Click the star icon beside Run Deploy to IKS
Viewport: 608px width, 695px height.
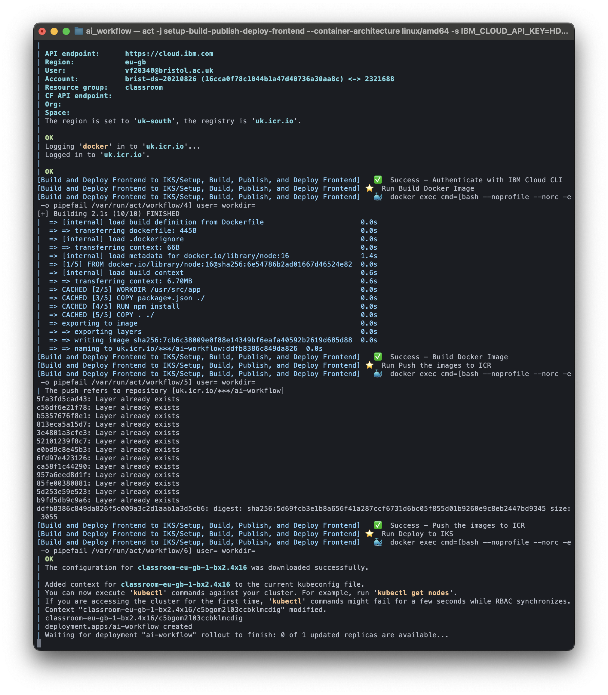(369, 534)
